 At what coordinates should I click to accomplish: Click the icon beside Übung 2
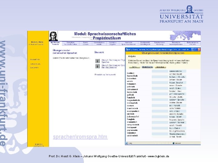point(97,66)
